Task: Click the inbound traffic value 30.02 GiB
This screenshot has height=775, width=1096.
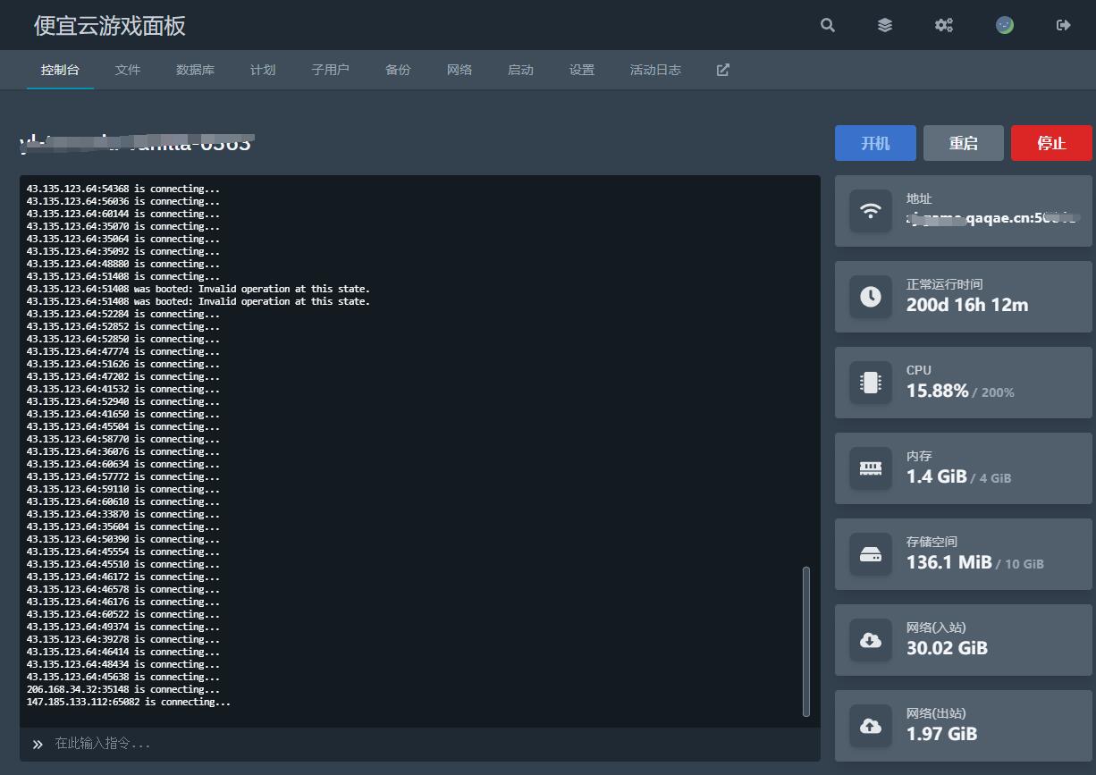Action: (x=947, y=648)
